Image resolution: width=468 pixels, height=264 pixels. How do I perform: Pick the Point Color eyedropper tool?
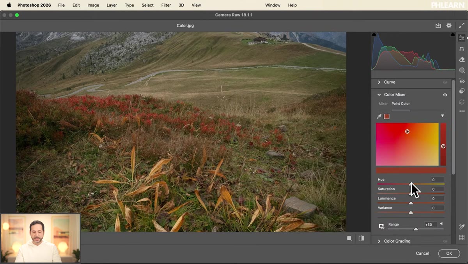pyautogui.click(x=379, y=116)
